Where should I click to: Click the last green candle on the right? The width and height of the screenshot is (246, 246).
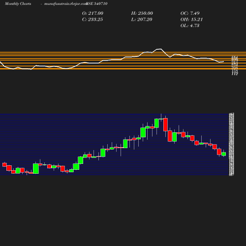pos(224,154)
